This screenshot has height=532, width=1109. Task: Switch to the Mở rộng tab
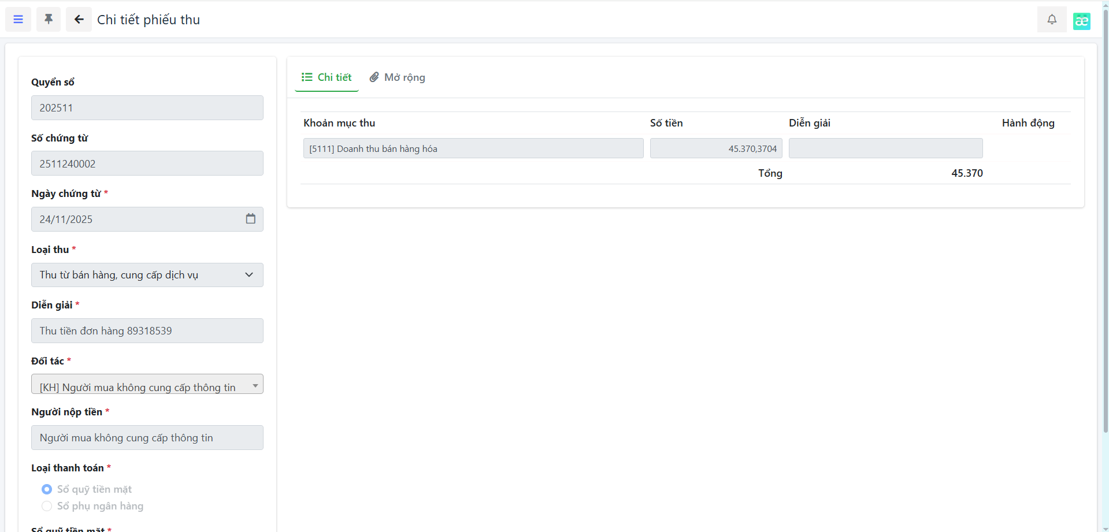pyautogui.click(x=404, y=77)
